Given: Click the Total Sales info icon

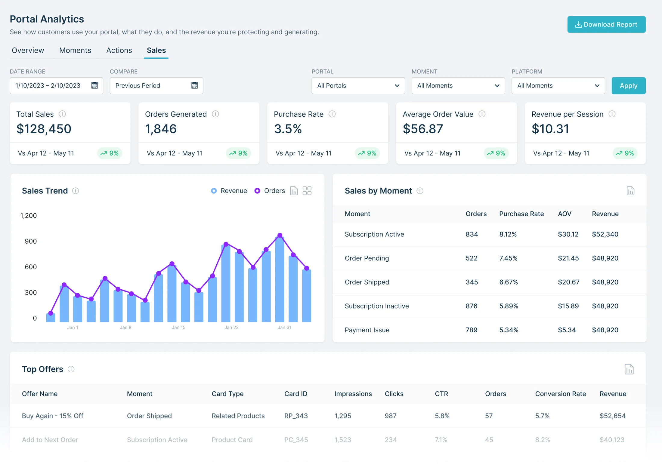Looking at the screenshot, I should (62, 114).
